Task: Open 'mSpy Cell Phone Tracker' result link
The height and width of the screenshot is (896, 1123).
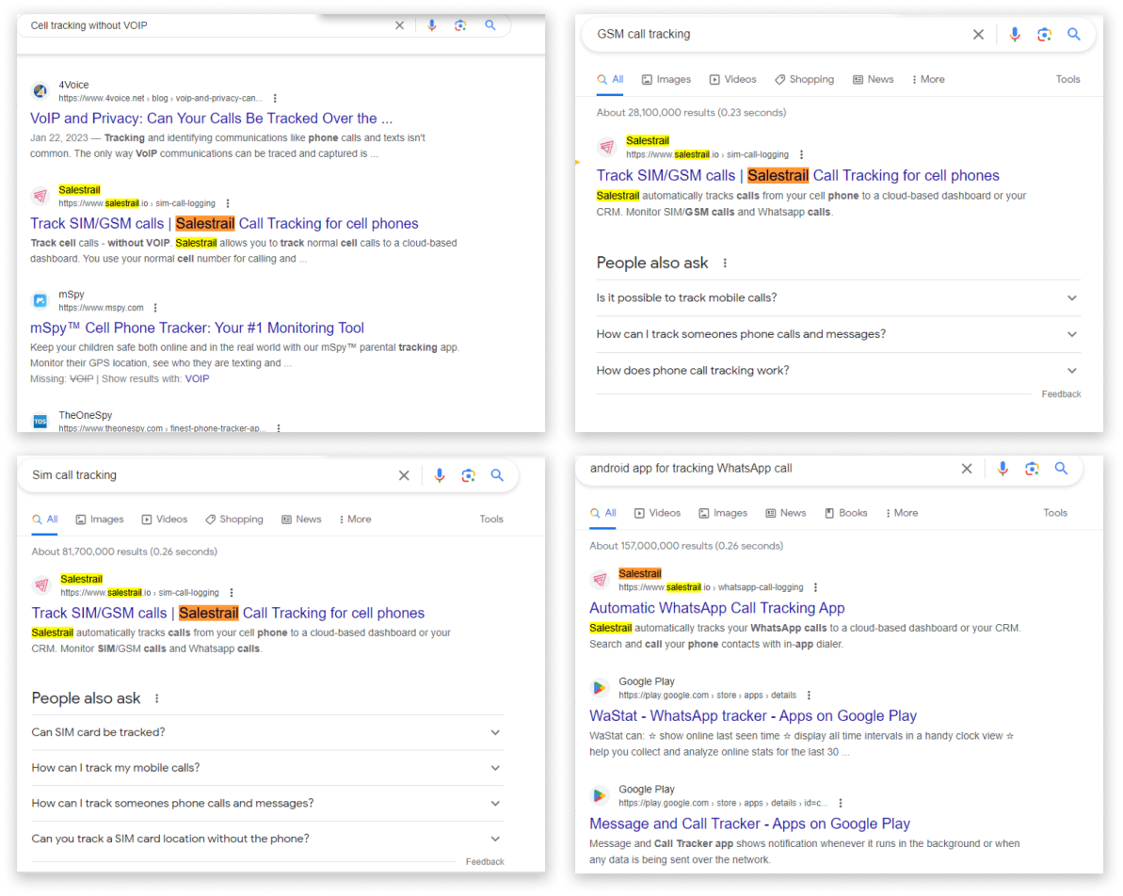Action: click(197, 328)
